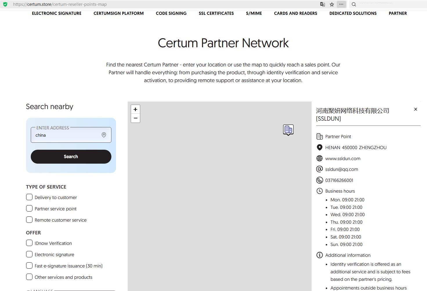Zoom in on the map
The height and width of the screenshot is (291, 427).
135,109
